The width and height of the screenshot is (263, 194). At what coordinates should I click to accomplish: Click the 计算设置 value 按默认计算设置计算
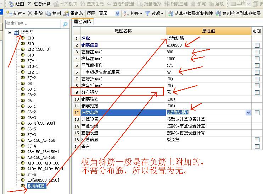[186, 119]
